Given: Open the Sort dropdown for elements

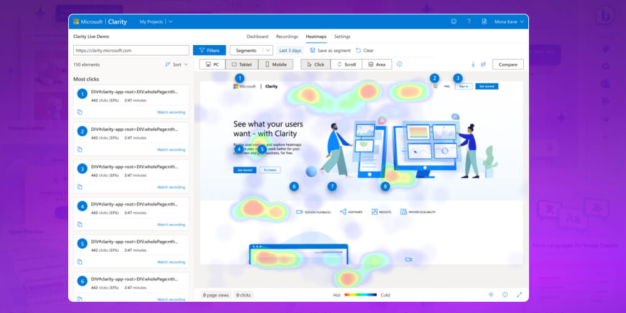Looking at the screenshot, I should click(x=177, y=64).
